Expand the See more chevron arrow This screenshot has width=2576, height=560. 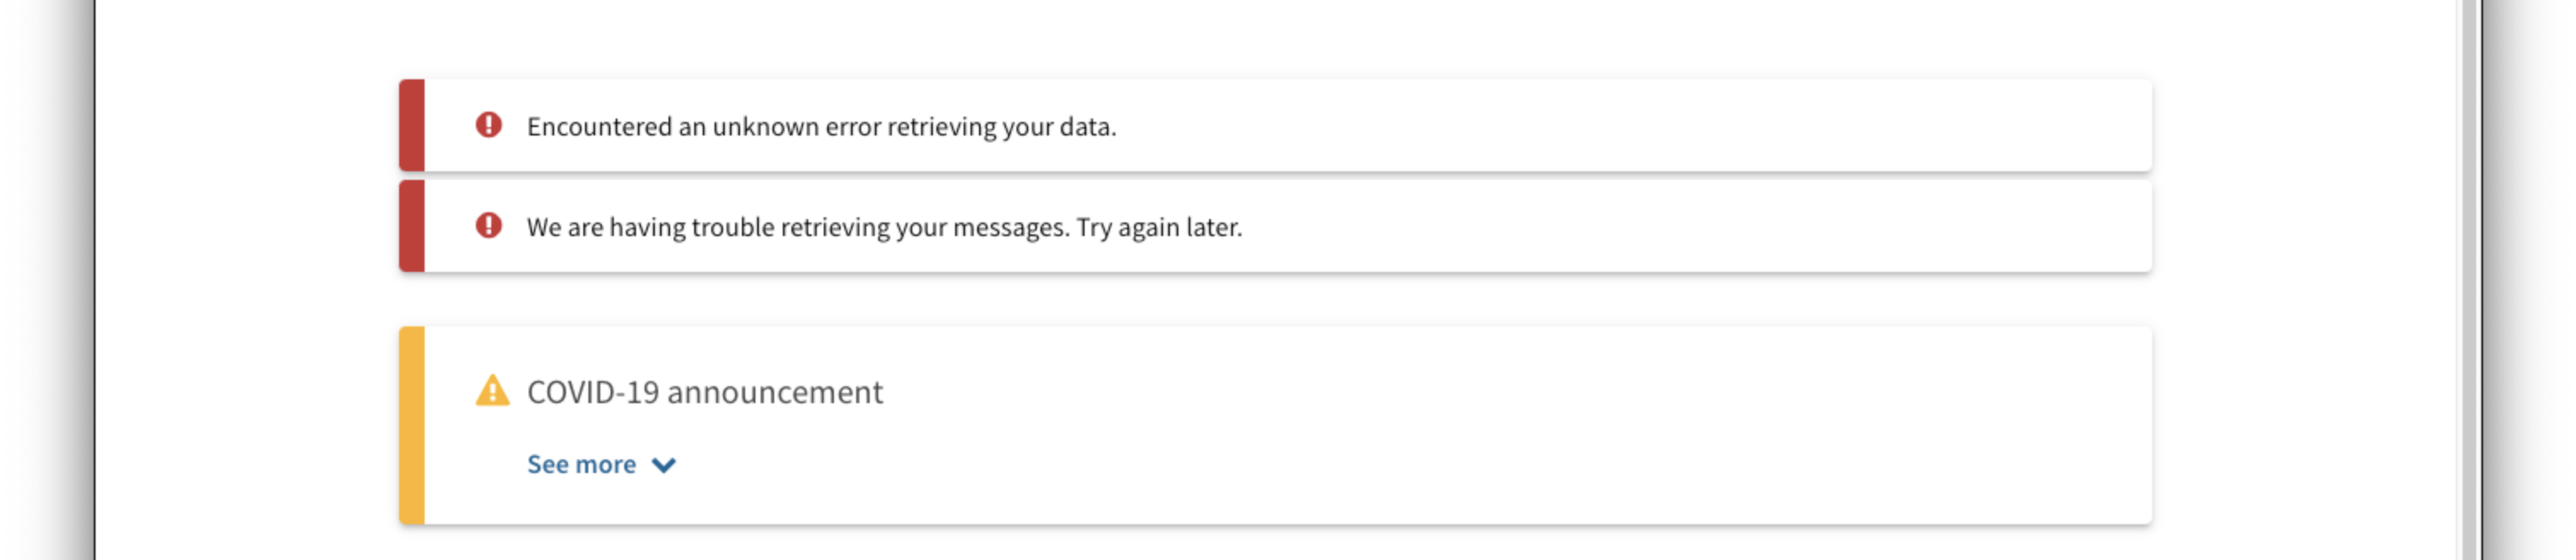tap(664, 465)
